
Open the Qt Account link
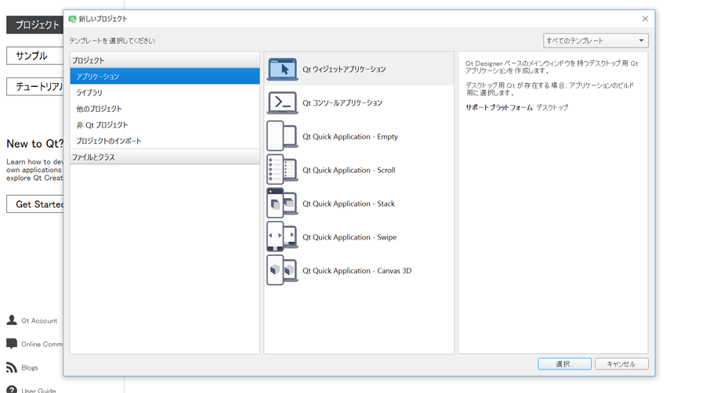coord(39,321)
